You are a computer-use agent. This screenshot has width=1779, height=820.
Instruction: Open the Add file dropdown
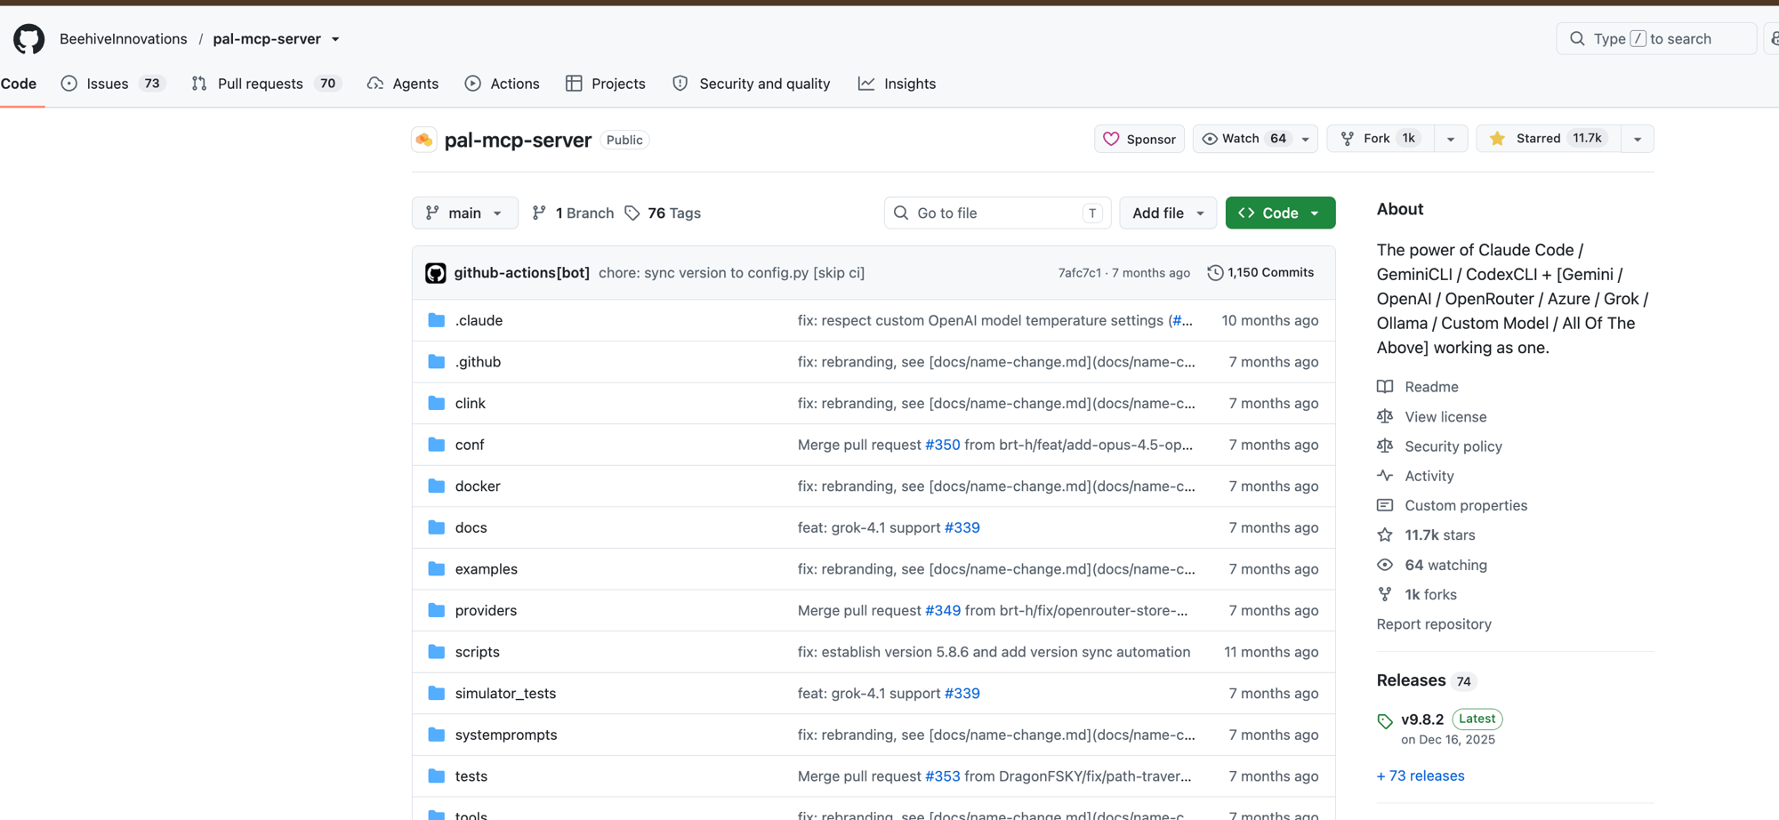point(1168,213)
